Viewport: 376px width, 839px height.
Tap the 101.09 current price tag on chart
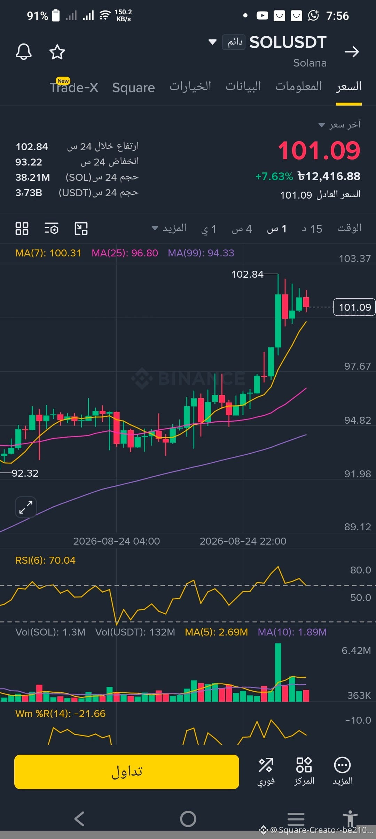(354, 307)
